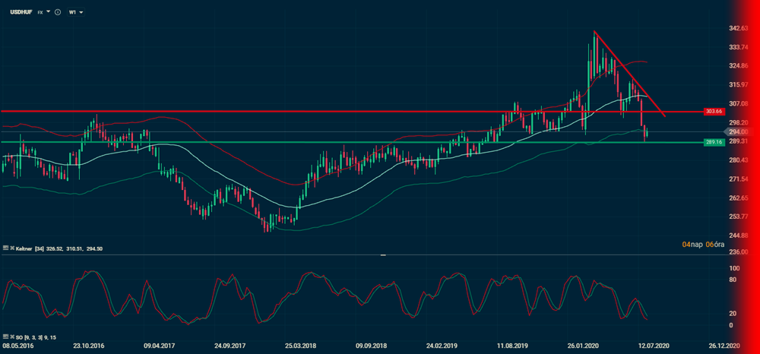The image size is (760, 354).
Task: Click the USDHUF symbol name
Action: (x=20, y=13)
